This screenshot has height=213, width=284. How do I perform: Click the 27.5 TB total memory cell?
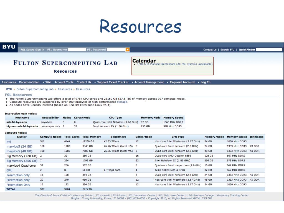87,189
